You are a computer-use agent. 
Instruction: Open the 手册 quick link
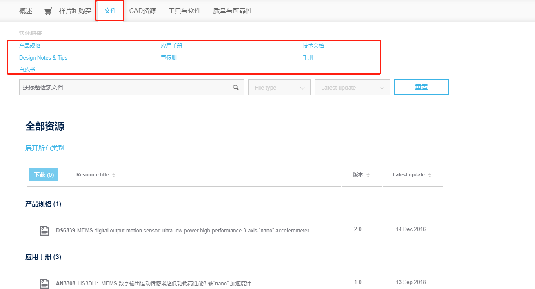[x=308, y=57]
